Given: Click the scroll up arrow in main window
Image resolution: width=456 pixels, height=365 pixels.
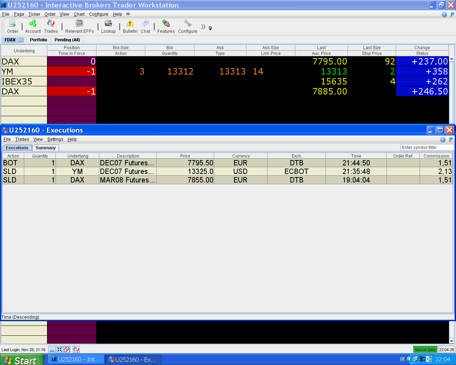Looking at the screenshot, I should [x=452, y=59].
